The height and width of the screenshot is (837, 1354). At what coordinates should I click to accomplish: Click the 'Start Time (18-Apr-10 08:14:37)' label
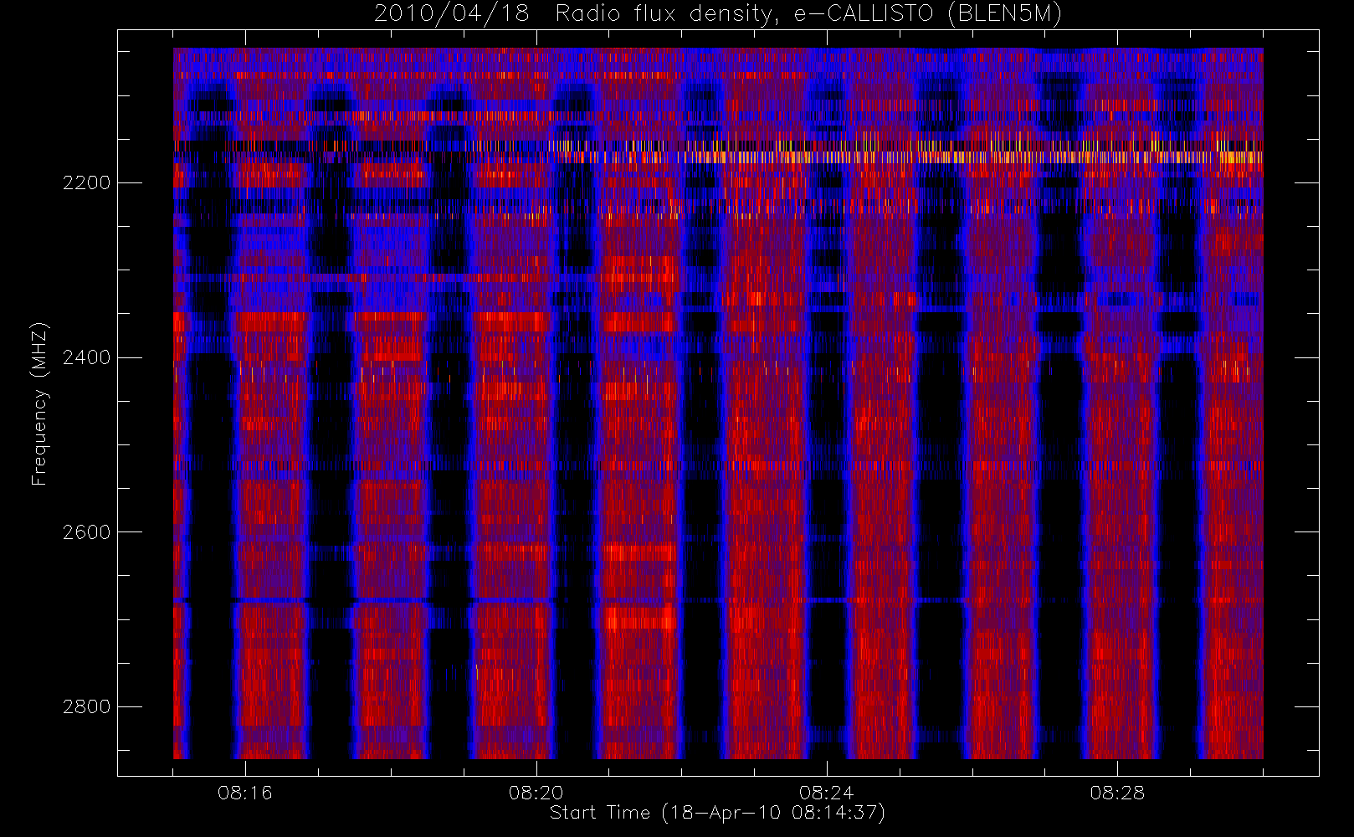point(717,813)
